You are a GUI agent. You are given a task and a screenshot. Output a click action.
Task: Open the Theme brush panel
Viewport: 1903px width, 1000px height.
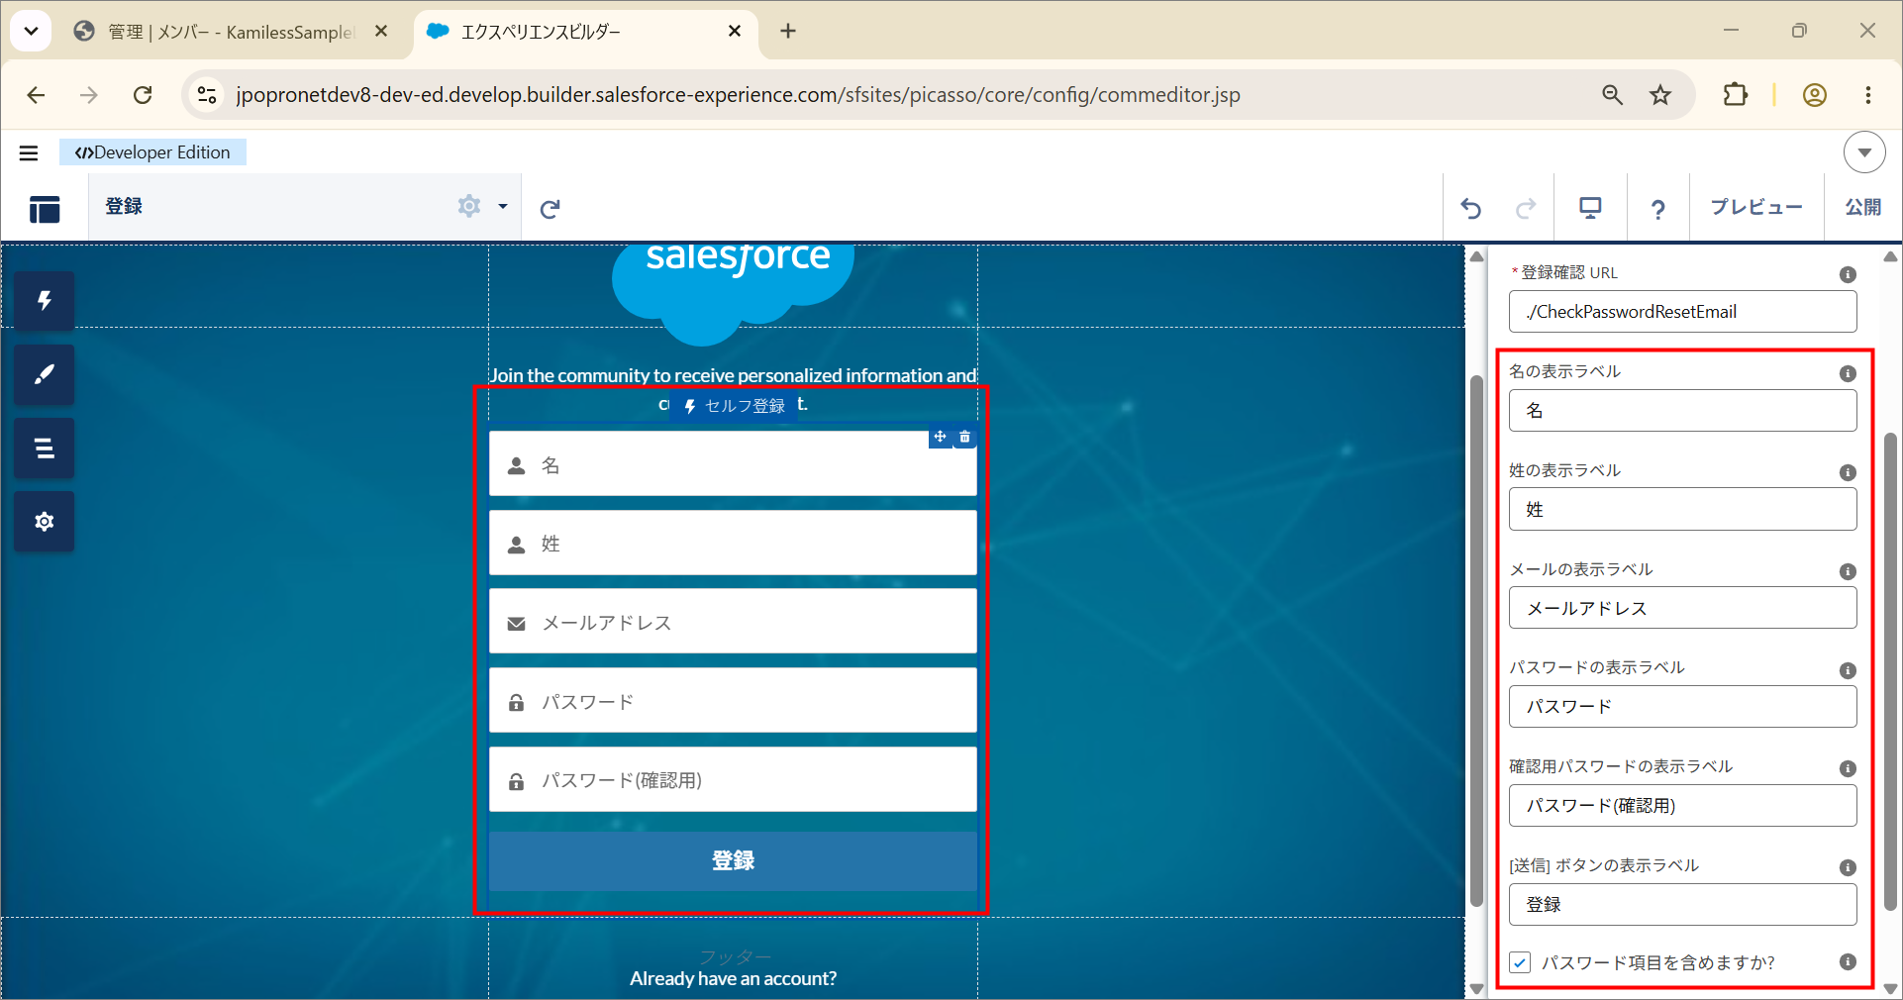tap(45, 374)
